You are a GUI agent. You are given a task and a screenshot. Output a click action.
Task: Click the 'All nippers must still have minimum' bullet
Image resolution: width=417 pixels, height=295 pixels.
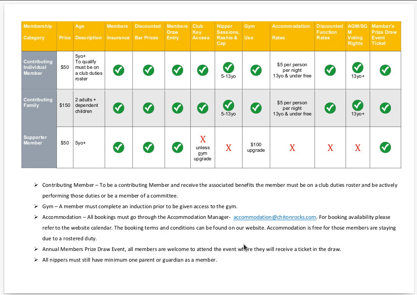130,260
